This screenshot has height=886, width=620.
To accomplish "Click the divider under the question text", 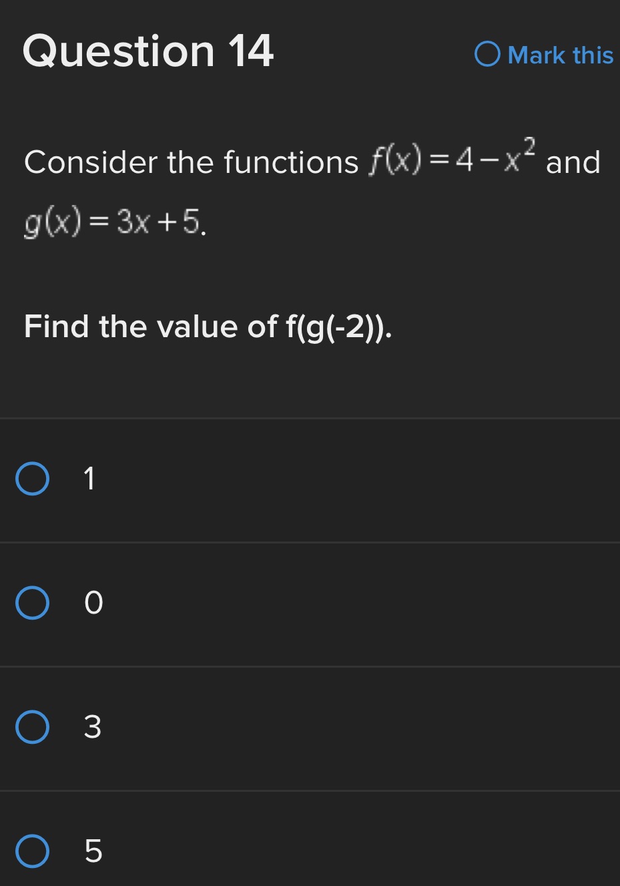I will (310, 417).
